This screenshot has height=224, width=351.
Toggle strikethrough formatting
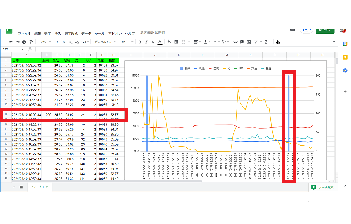(153, 42)
